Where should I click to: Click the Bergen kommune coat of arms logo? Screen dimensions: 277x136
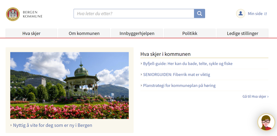tap(13, 14)
